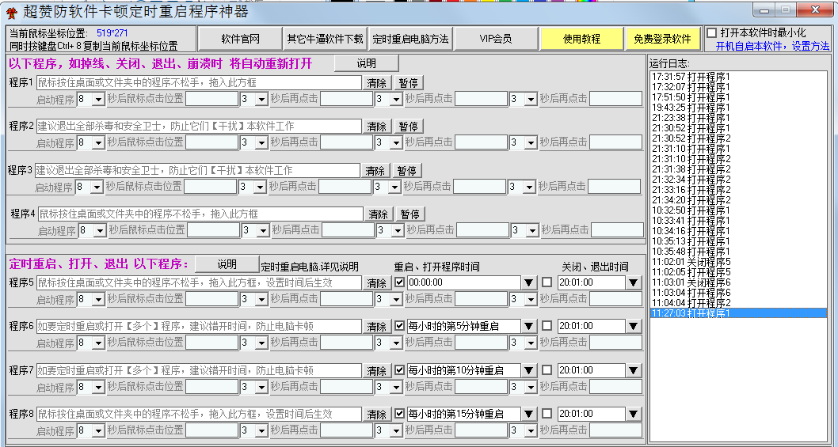Click 程序4 path input field
838x447 pixels.
click(200, 214)
